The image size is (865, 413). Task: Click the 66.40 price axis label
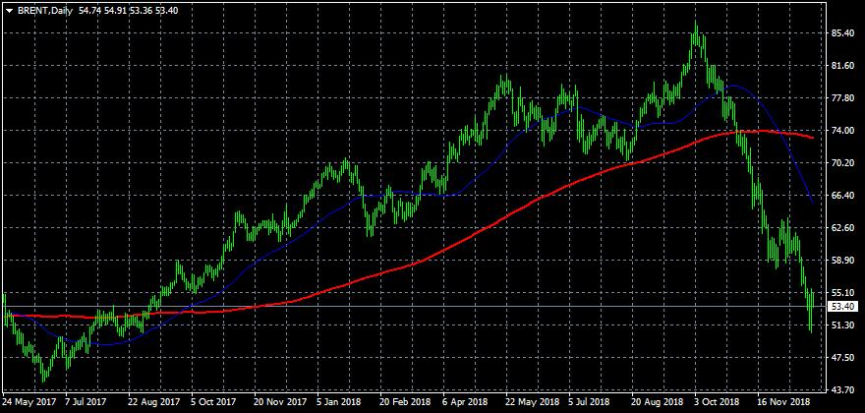click(x=841, y=196)
